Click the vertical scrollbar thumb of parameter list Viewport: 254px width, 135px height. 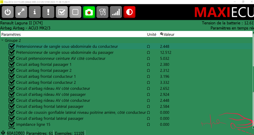coord(253,80)
